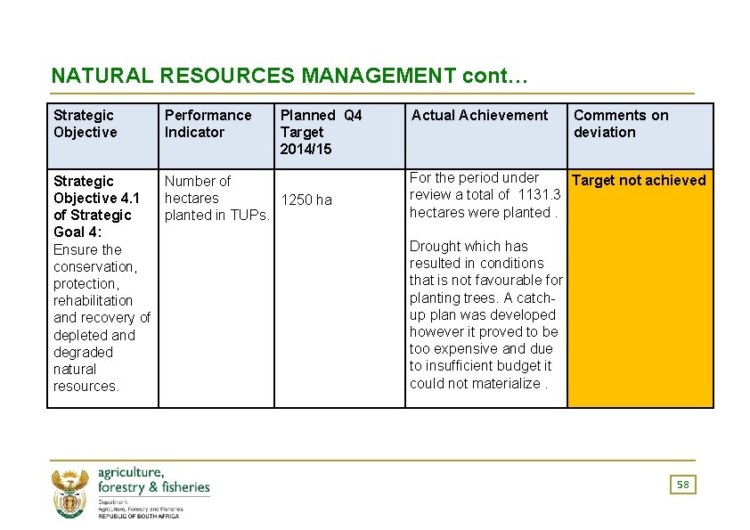Select the 1250 ha target value
This screenshot has height=530, width=750.
click(306, 200)
